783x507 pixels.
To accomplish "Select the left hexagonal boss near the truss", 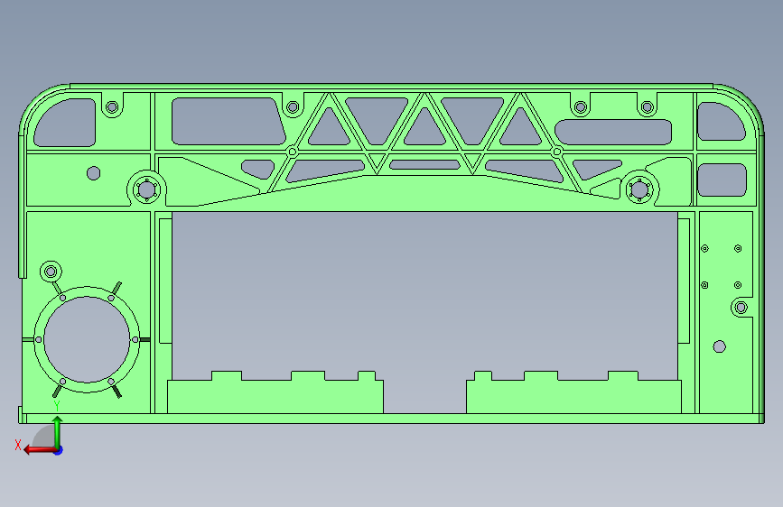I will tap(146, 190).
